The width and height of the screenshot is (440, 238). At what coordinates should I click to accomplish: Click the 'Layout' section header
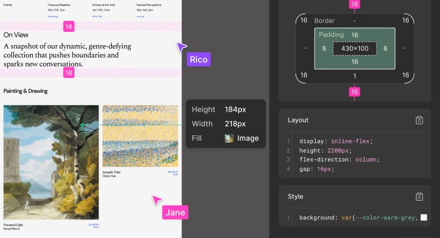click(x=298, y=120)
